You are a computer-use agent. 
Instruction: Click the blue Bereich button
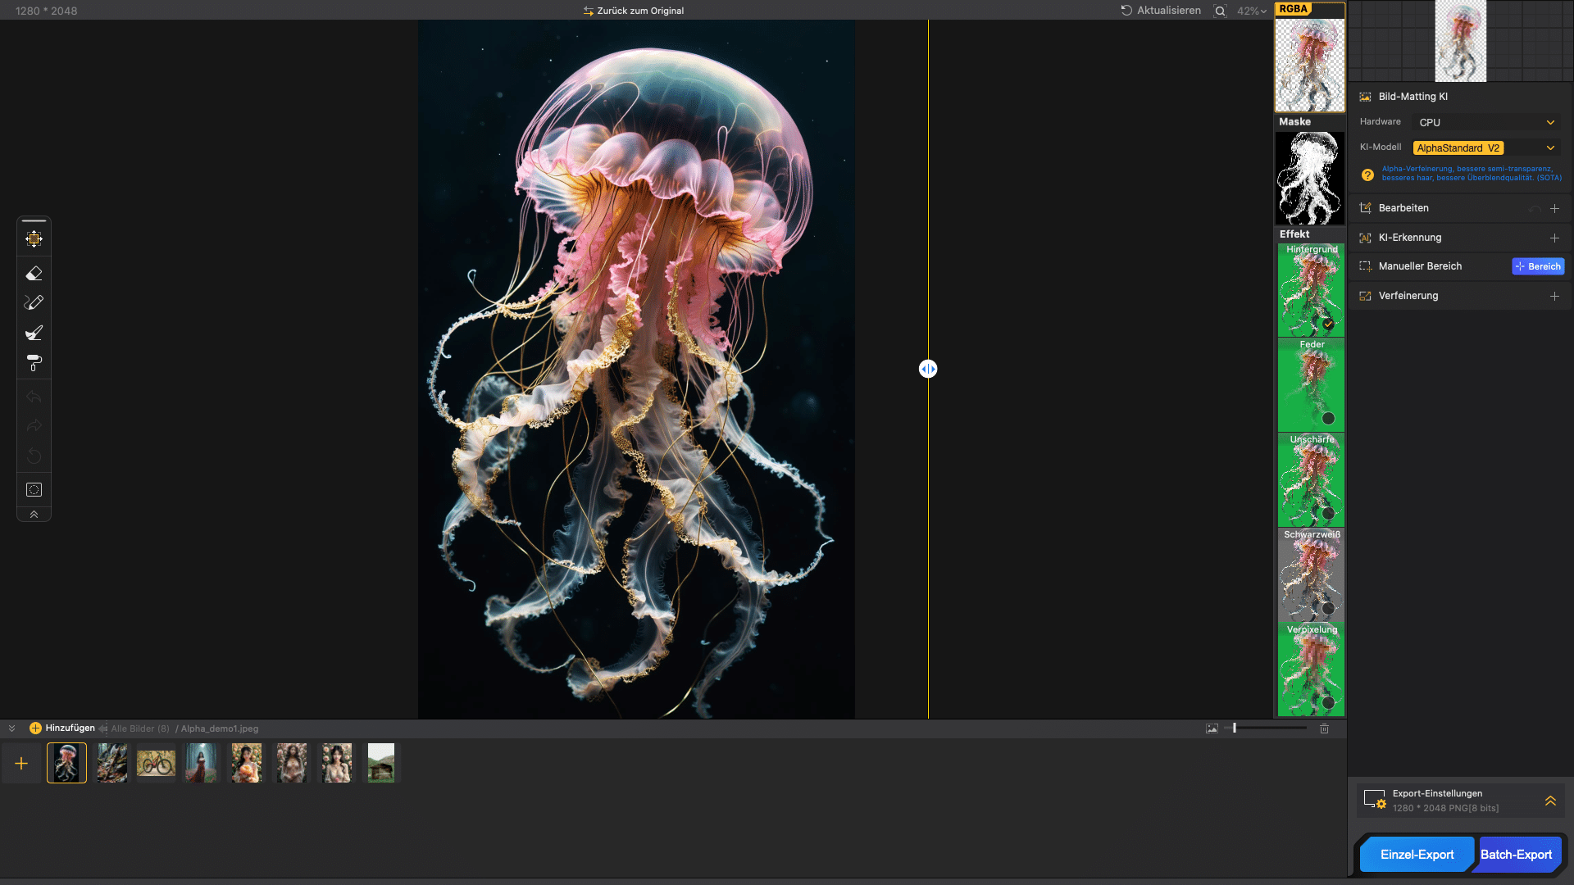pyautogui.click(x=1538, y=266)
